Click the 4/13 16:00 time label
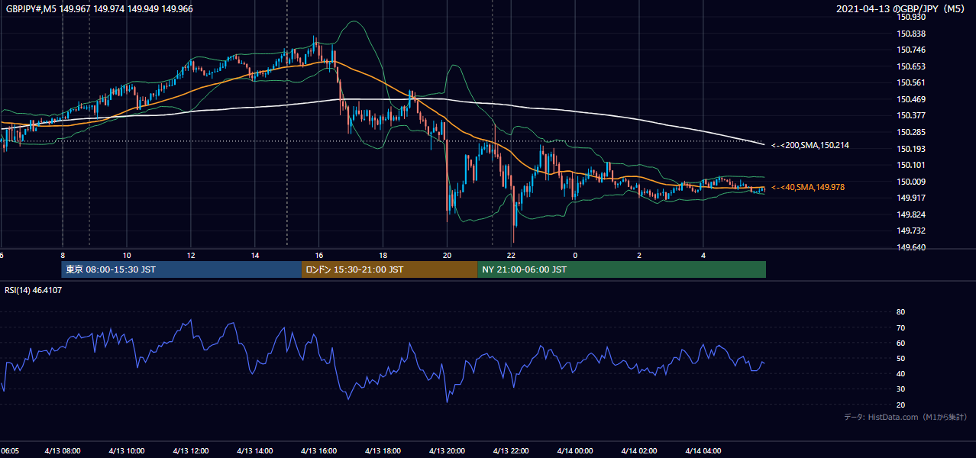The width and height of the screenshot is (976, 458). 318,451
